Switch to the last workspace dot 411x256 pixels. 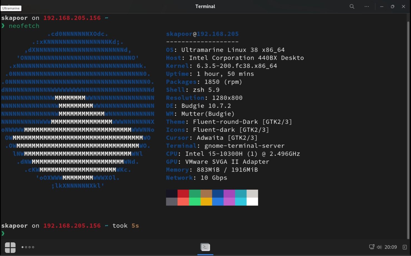pos(33,247)
